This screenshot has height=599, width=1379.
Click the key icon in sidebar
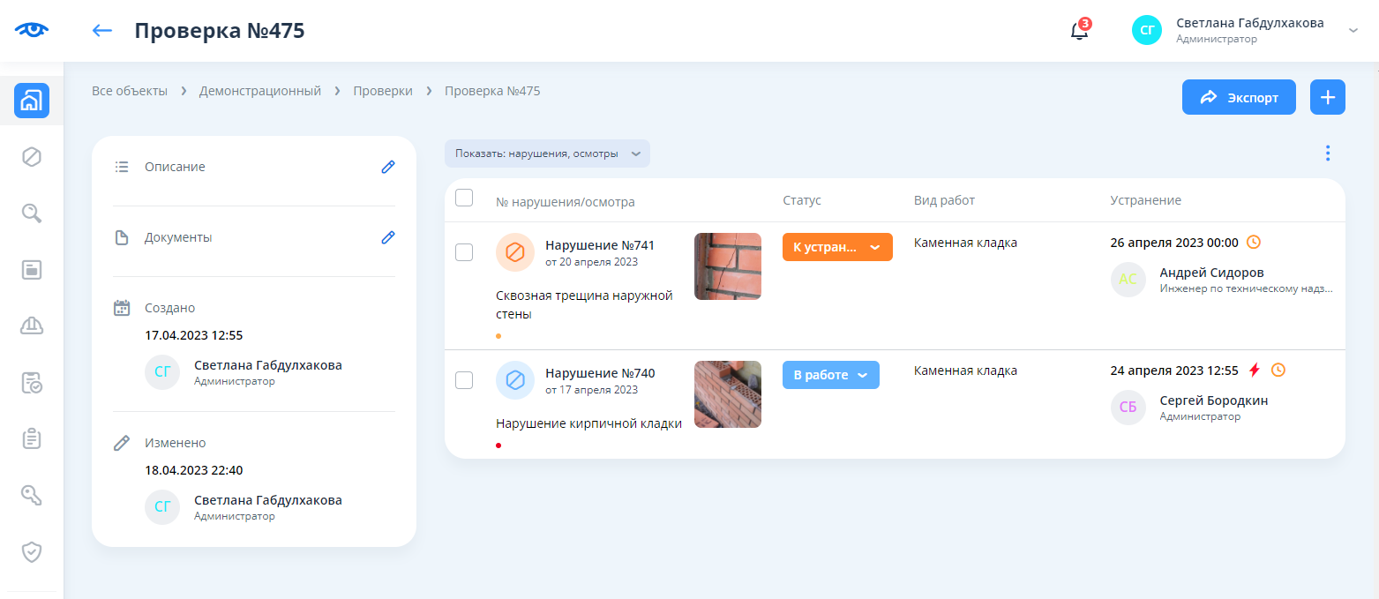[32, 496]
